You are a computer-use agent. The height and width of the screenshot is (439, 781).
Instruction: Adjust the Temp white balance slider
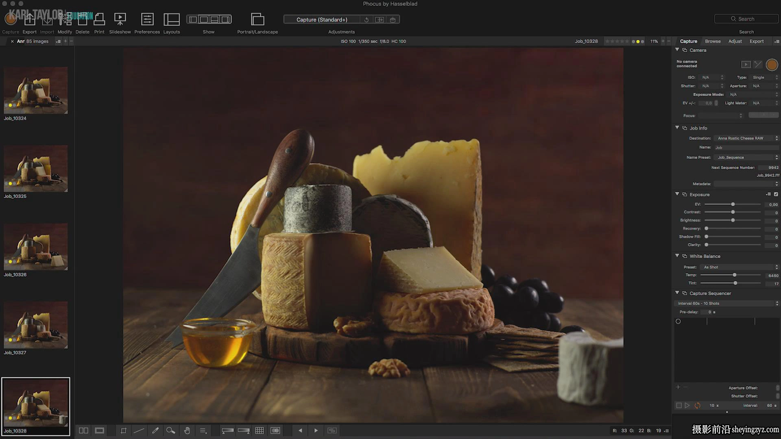click(x=731, y=275)
